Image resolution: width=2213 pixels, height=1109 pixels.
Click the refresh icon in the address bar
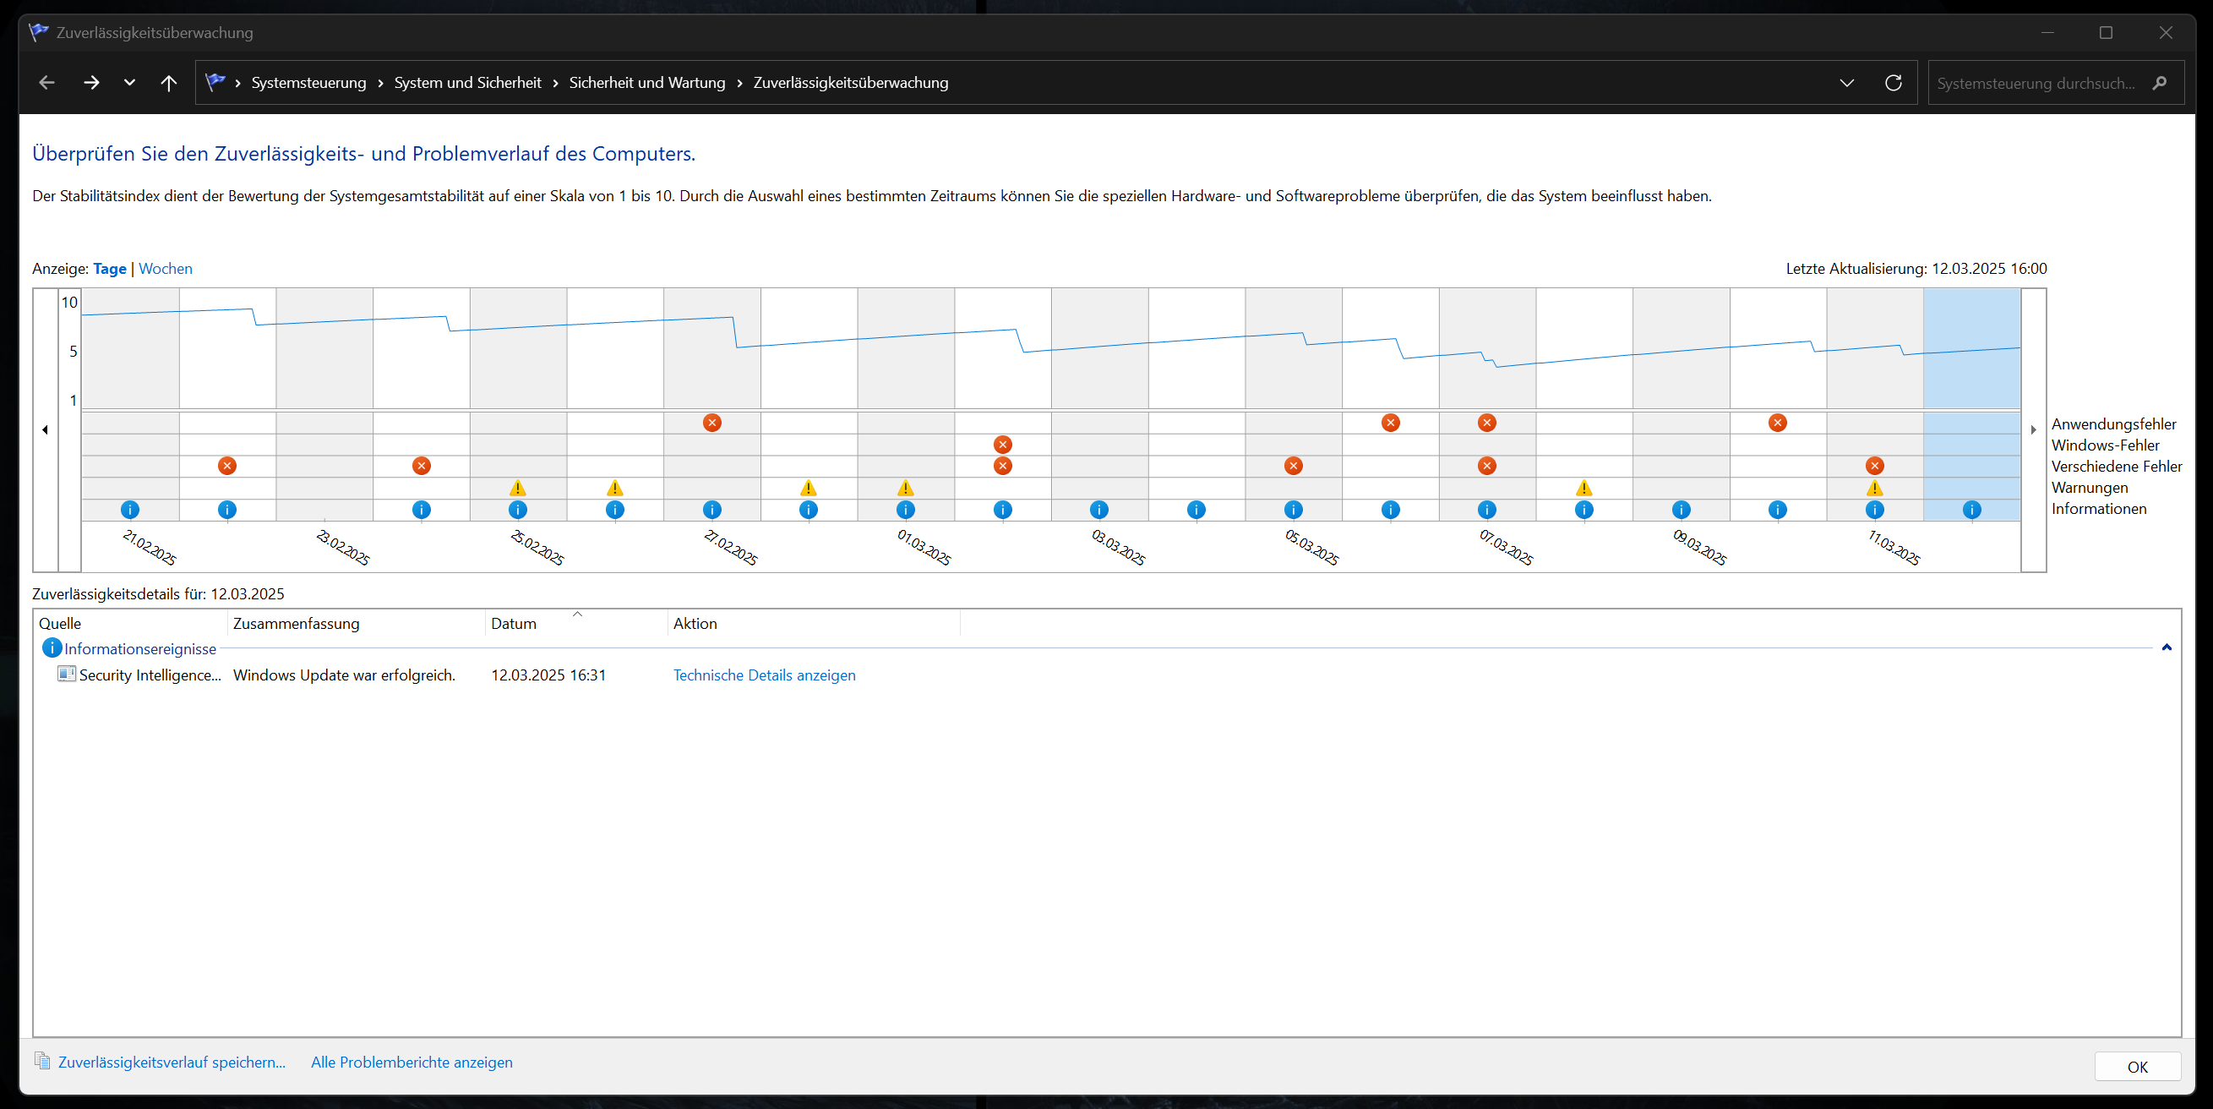[1893, 83]
